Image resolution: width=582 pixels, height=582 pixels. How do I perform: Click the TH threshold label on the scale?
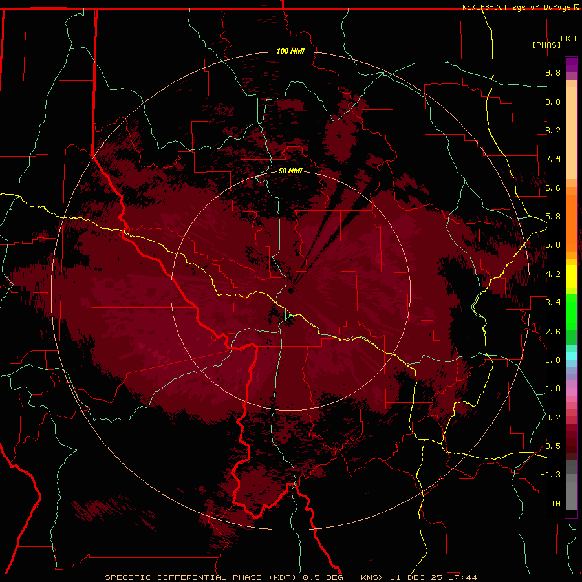tap(555, 504)
